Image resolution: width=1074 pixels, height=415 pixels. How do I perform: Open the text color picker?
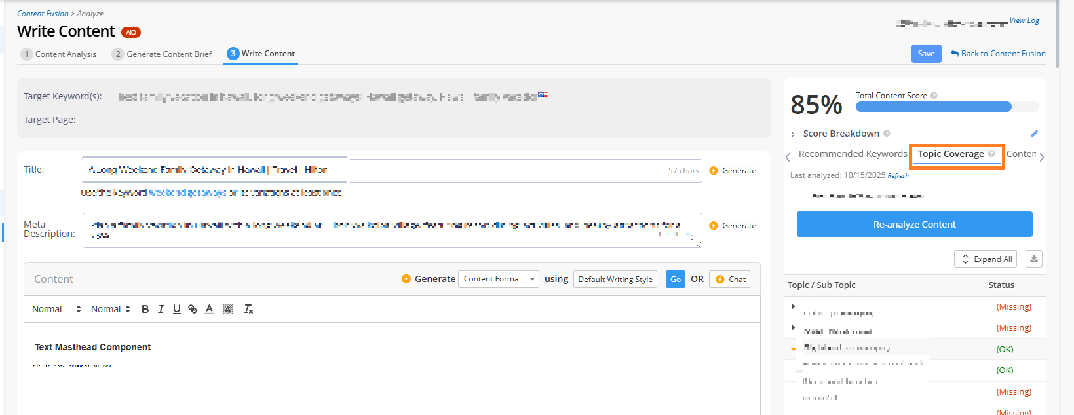coord(209,309)
